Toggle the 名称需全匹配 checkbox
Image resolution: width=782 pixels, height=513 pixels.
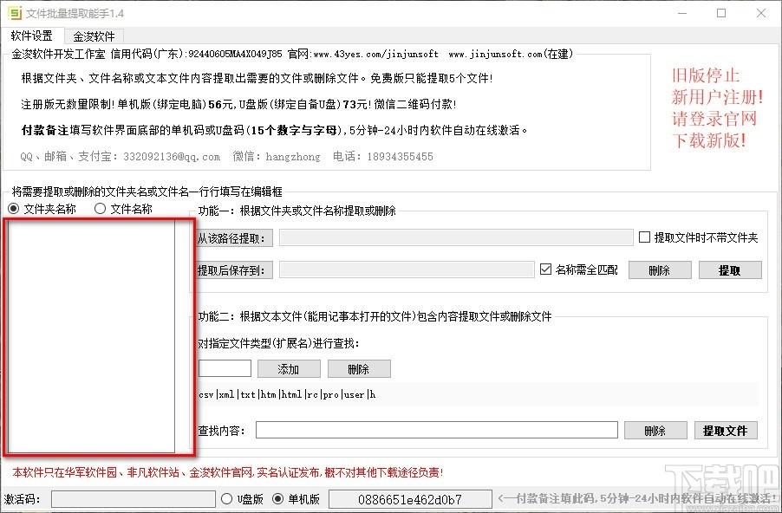579,269
